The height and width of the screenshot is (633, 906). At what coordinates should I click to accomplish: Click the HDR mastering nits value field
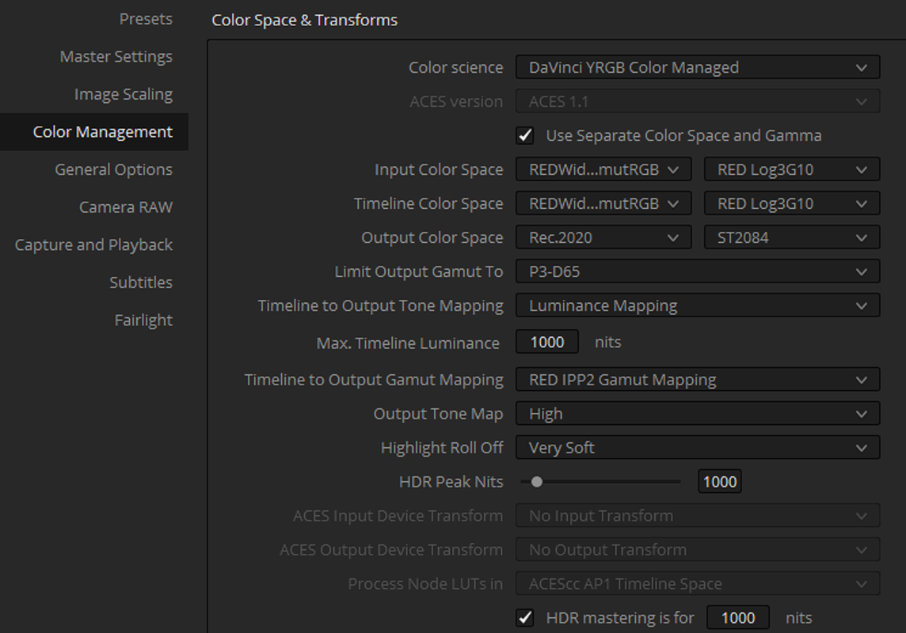point(738,618)
